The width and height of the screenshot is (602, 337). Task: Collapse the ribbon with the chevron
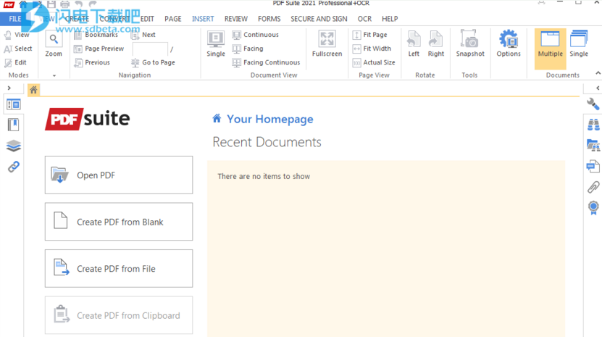tap(598, 73)
